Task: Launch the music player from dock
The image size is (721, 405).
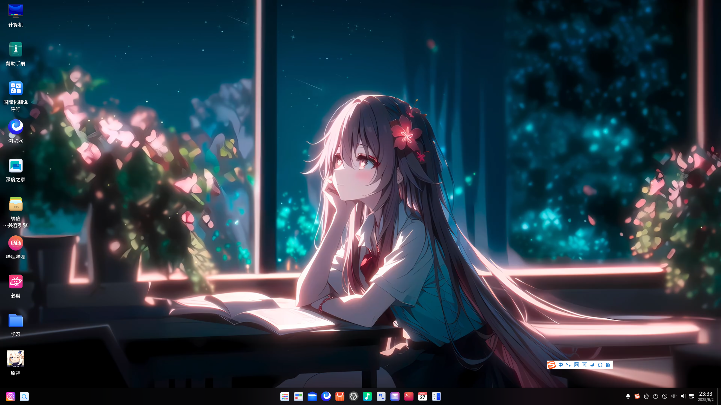Action: point(368,397)
